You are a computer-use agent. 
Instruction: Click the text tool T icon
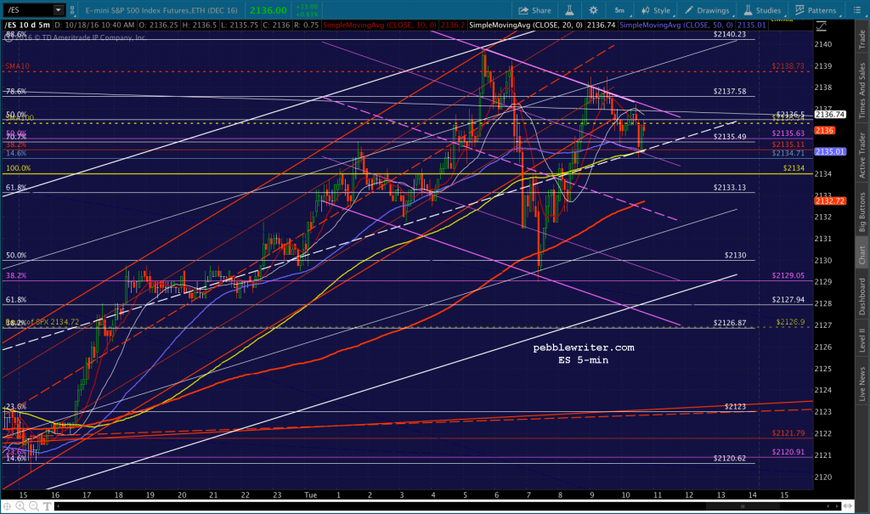(48, 506)
